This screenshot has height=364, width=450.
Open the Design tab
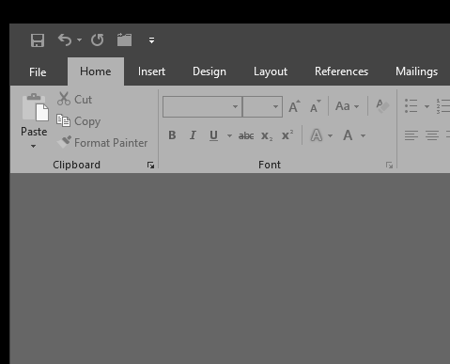pos(209,71)
